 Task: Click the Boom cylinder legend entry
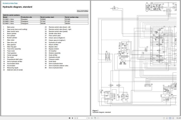12,33
